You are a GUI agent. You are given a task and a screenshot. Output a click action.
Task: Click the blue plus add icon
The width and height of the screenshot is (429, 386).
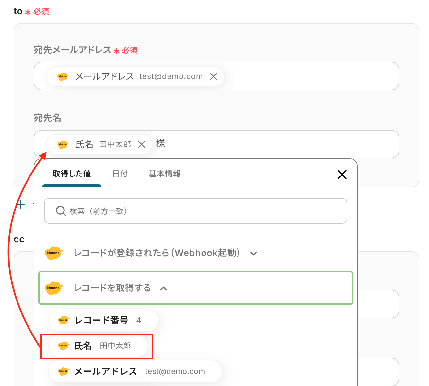21,204
